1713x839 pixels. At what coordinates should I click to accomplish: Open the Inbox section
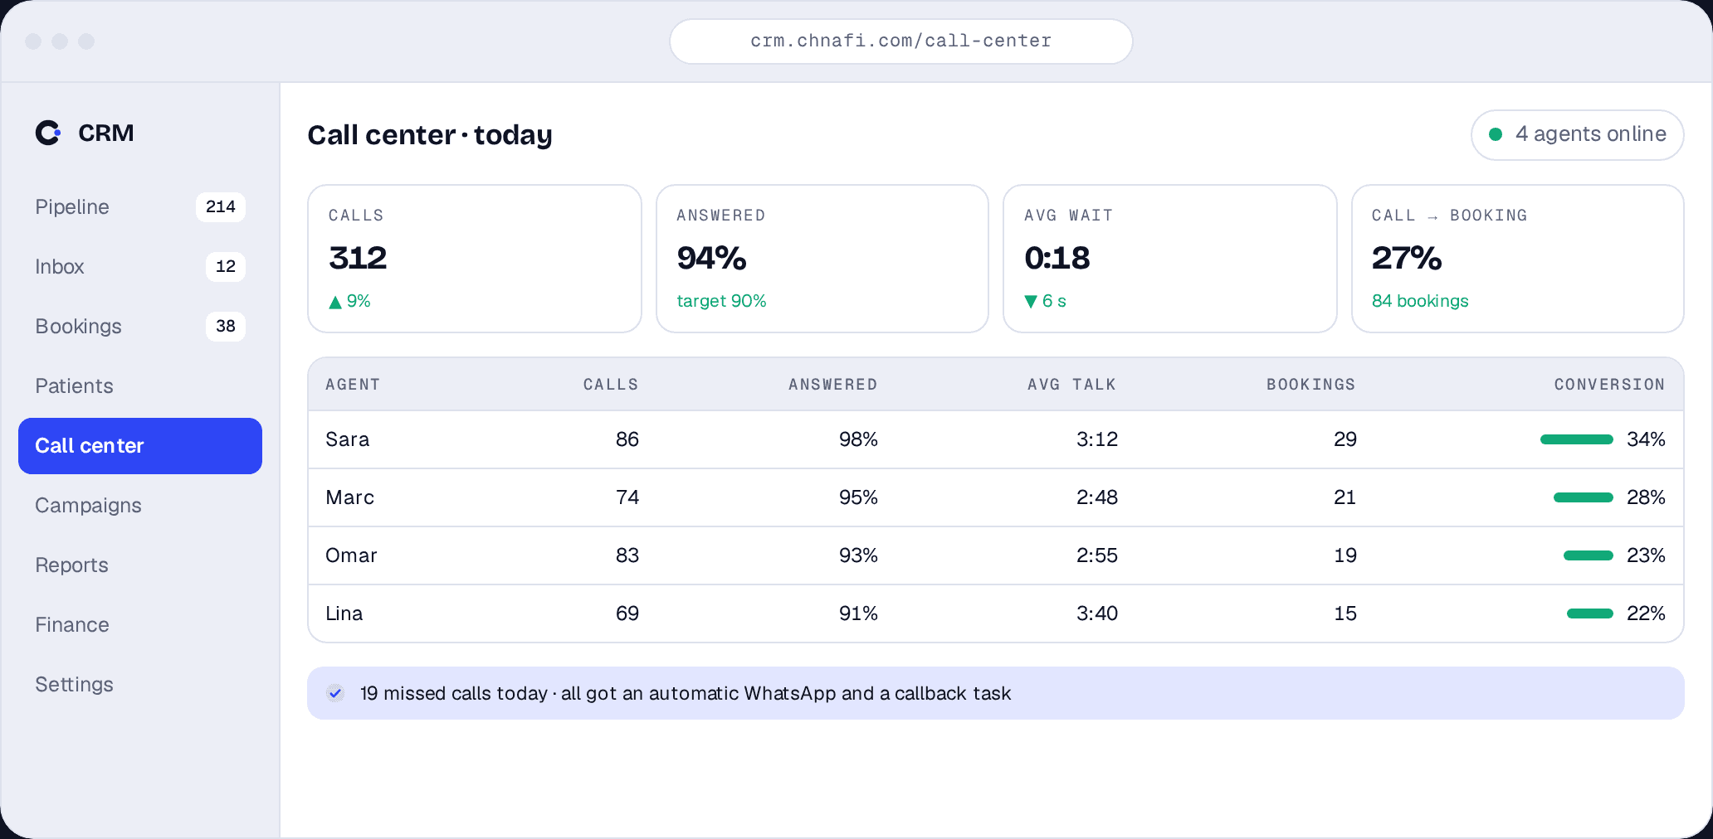pyautogui.click(x=140, y=266)
